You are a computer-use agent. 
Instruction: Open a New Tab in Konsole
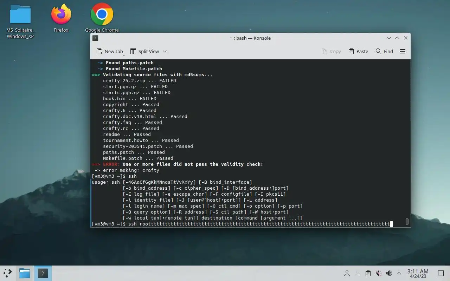(x=110, y=51)
